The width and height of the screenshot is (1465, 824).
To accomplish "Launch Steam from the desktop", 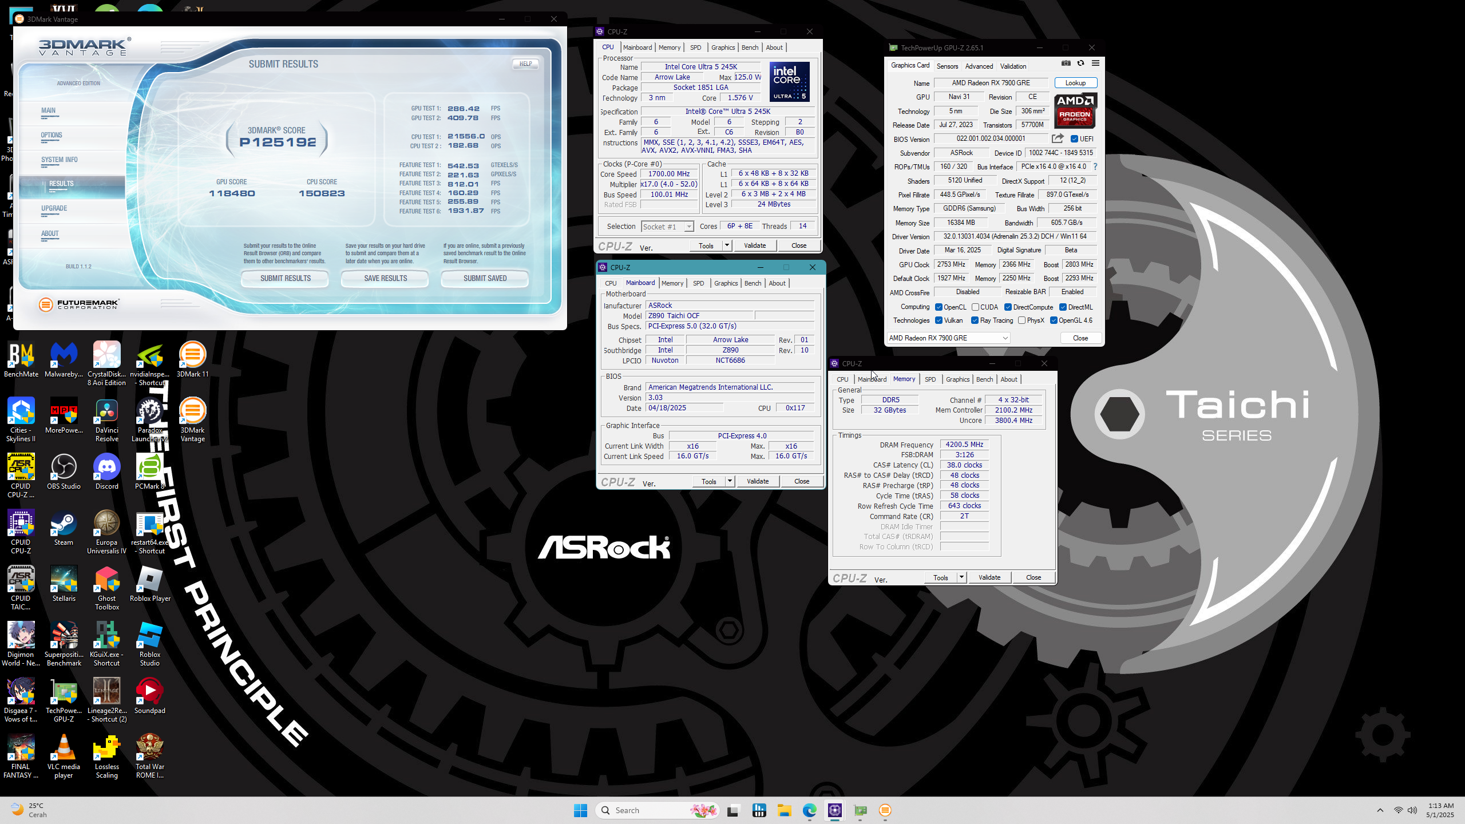I will tap(64, 528).
